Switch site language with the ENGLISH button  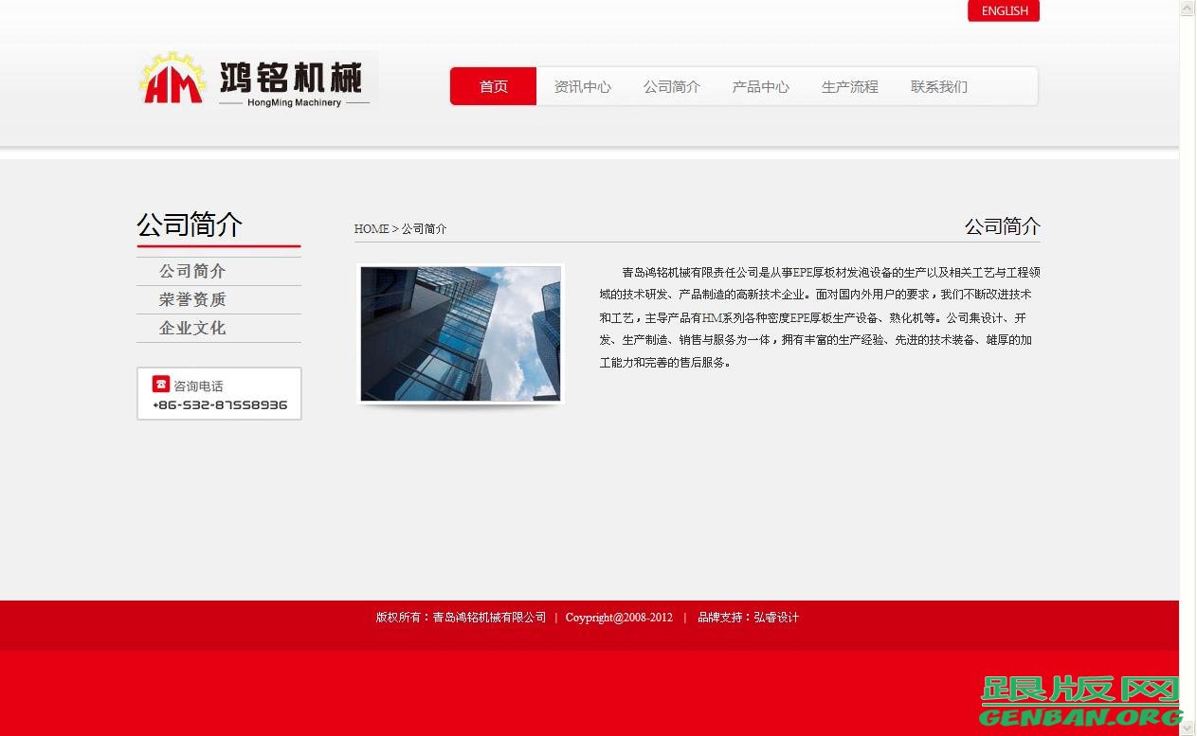[1004, 10]
